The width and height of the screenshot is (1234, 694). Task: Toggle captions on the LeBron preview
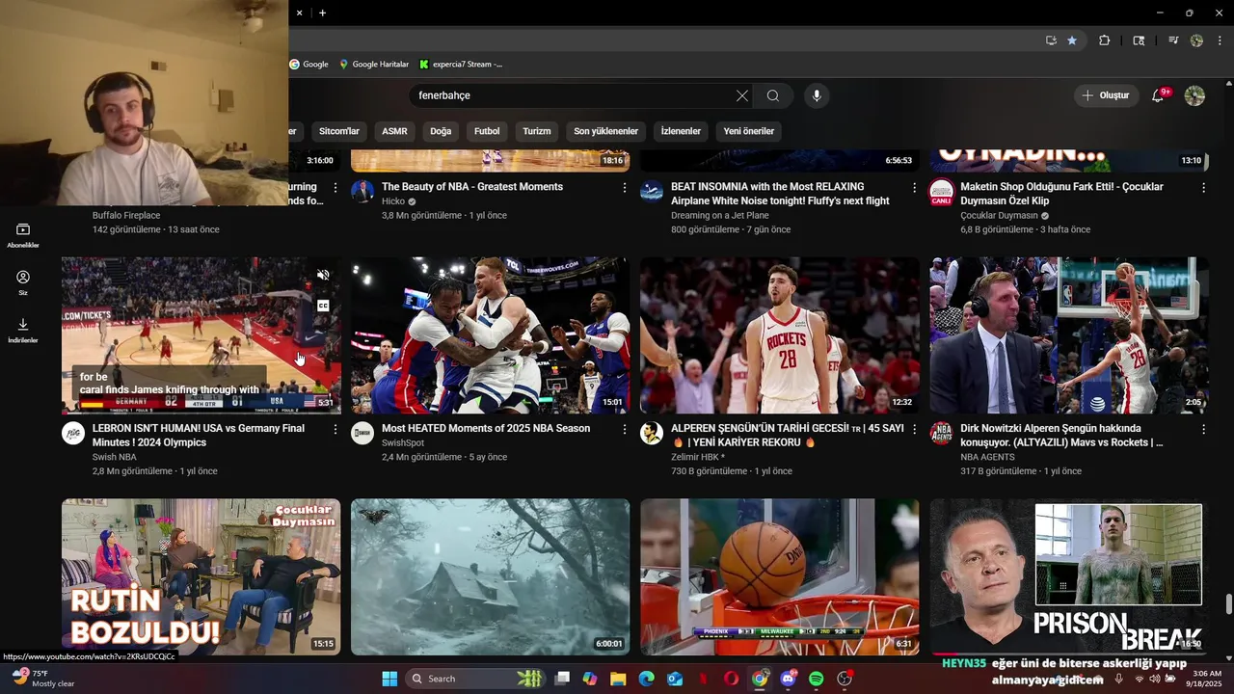click(x=323, y=306)
